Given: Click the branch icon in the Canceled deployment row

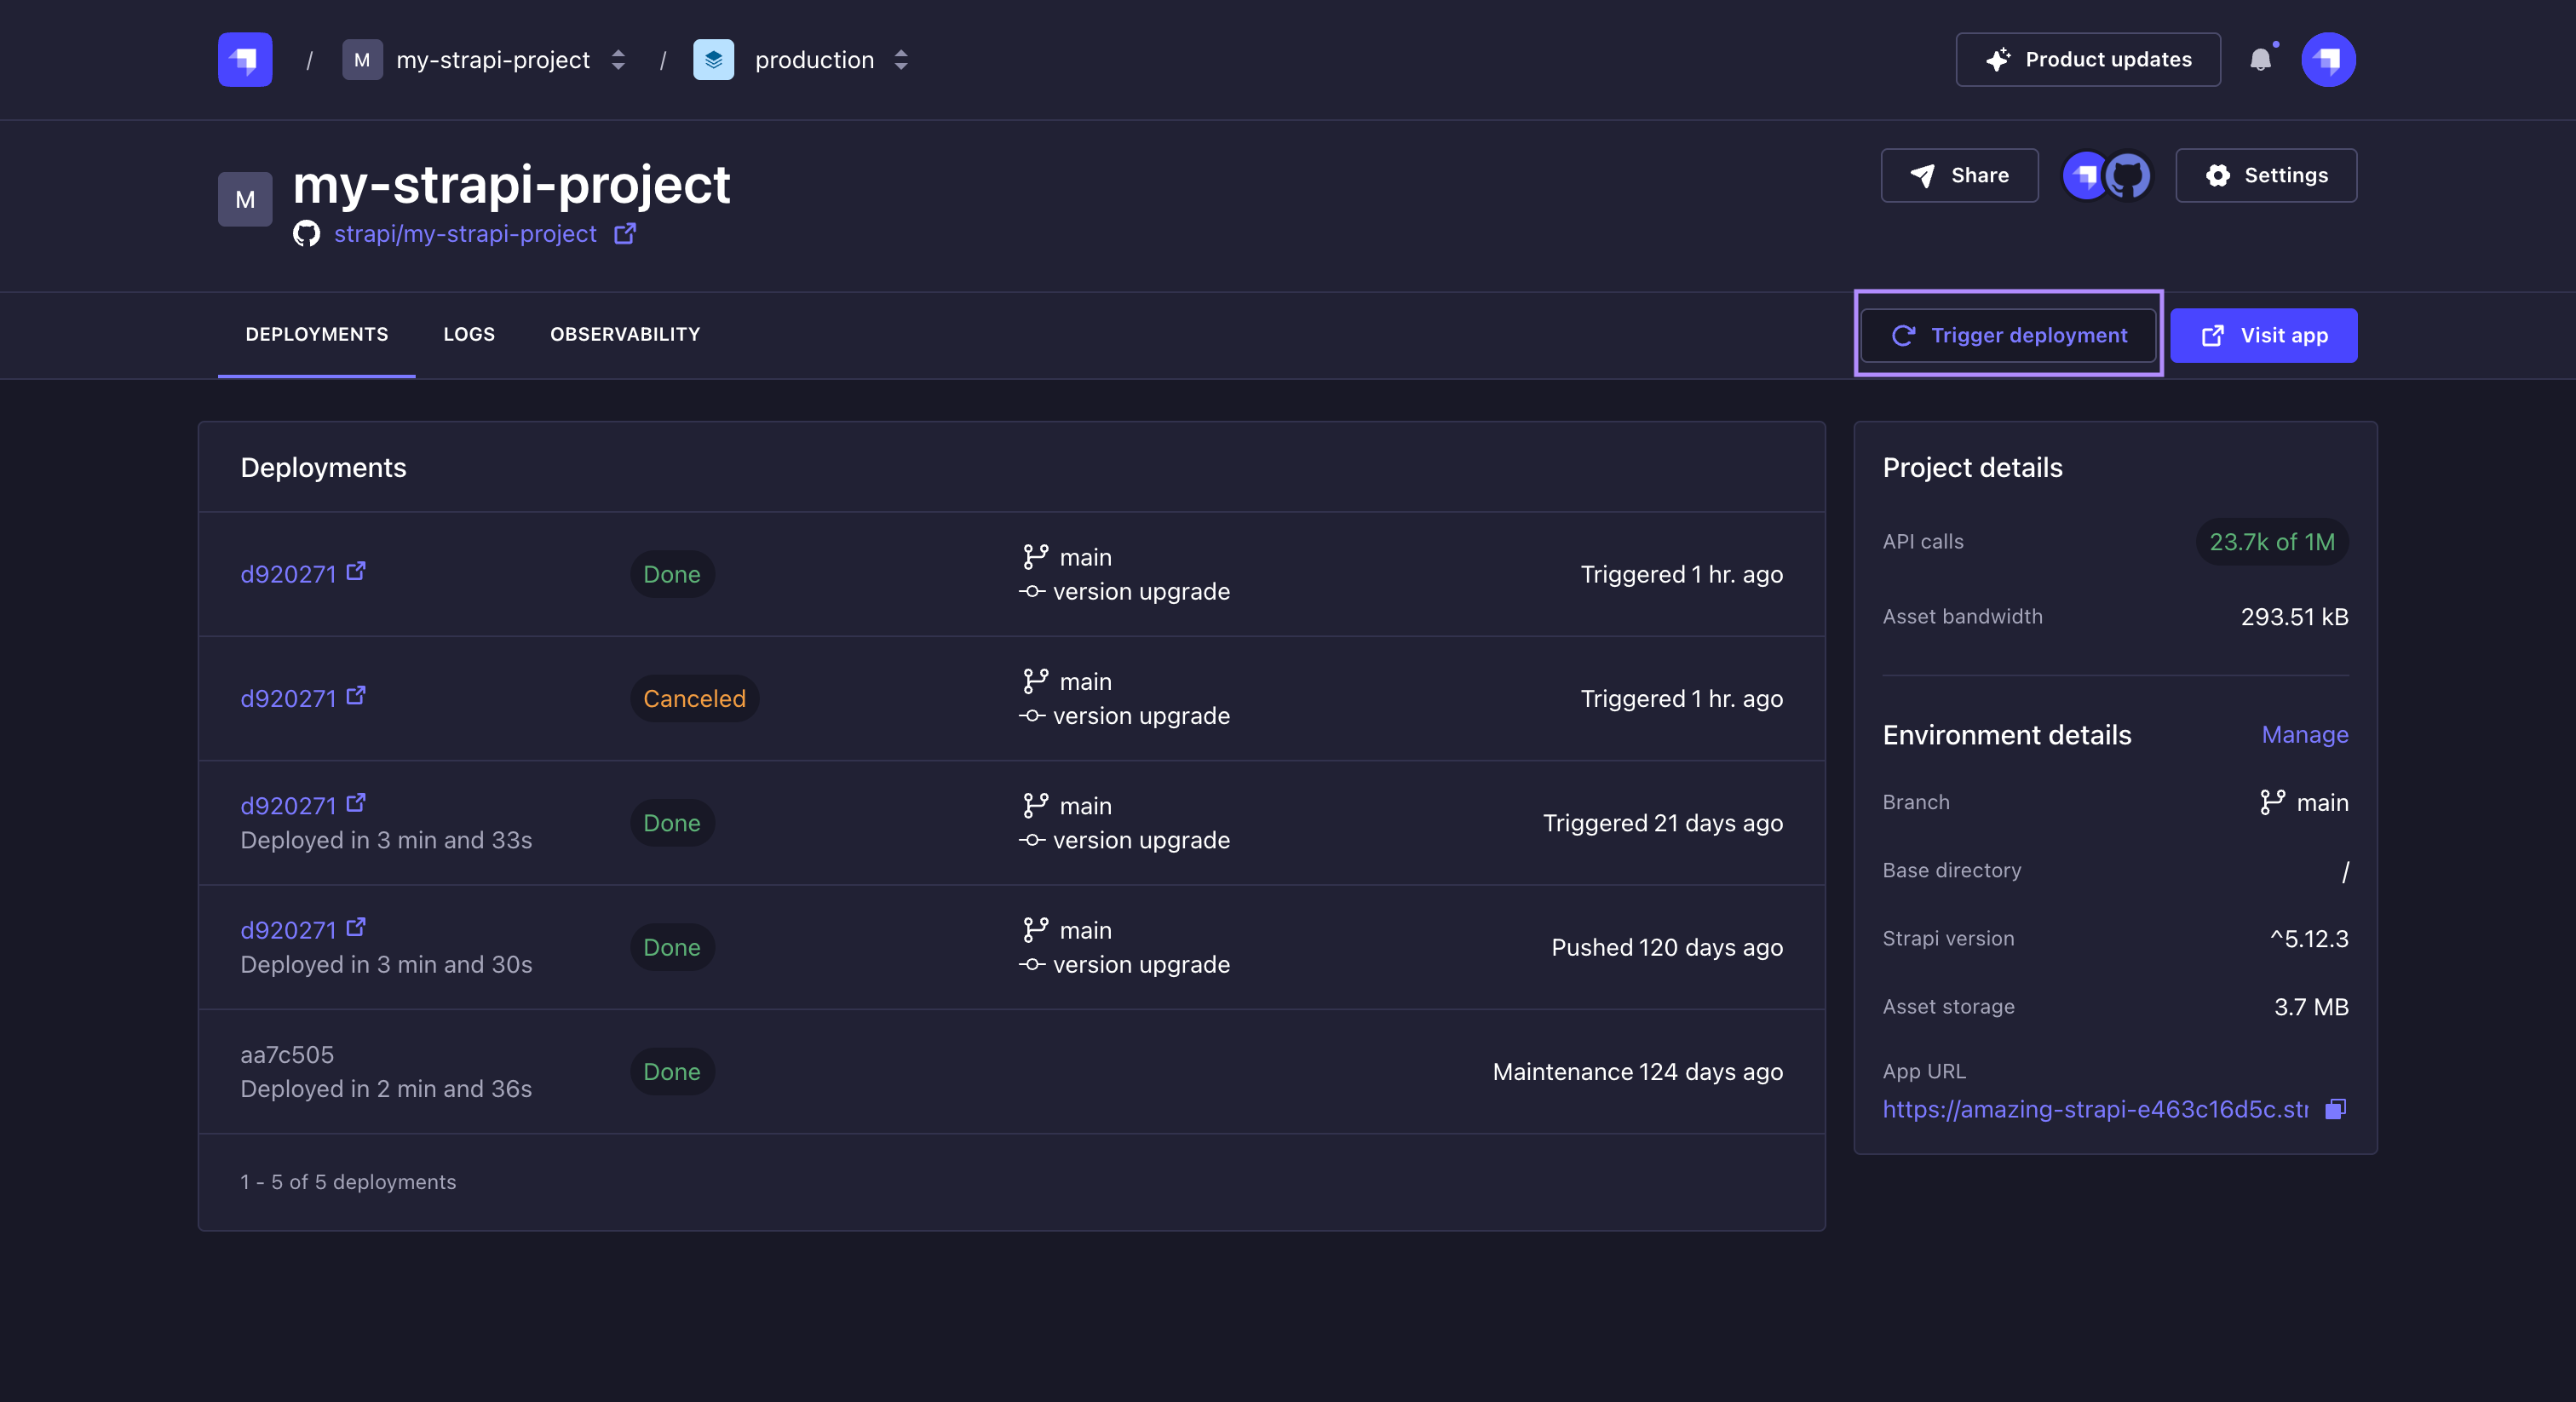Looking at the screenshot, I should 1035,681.
